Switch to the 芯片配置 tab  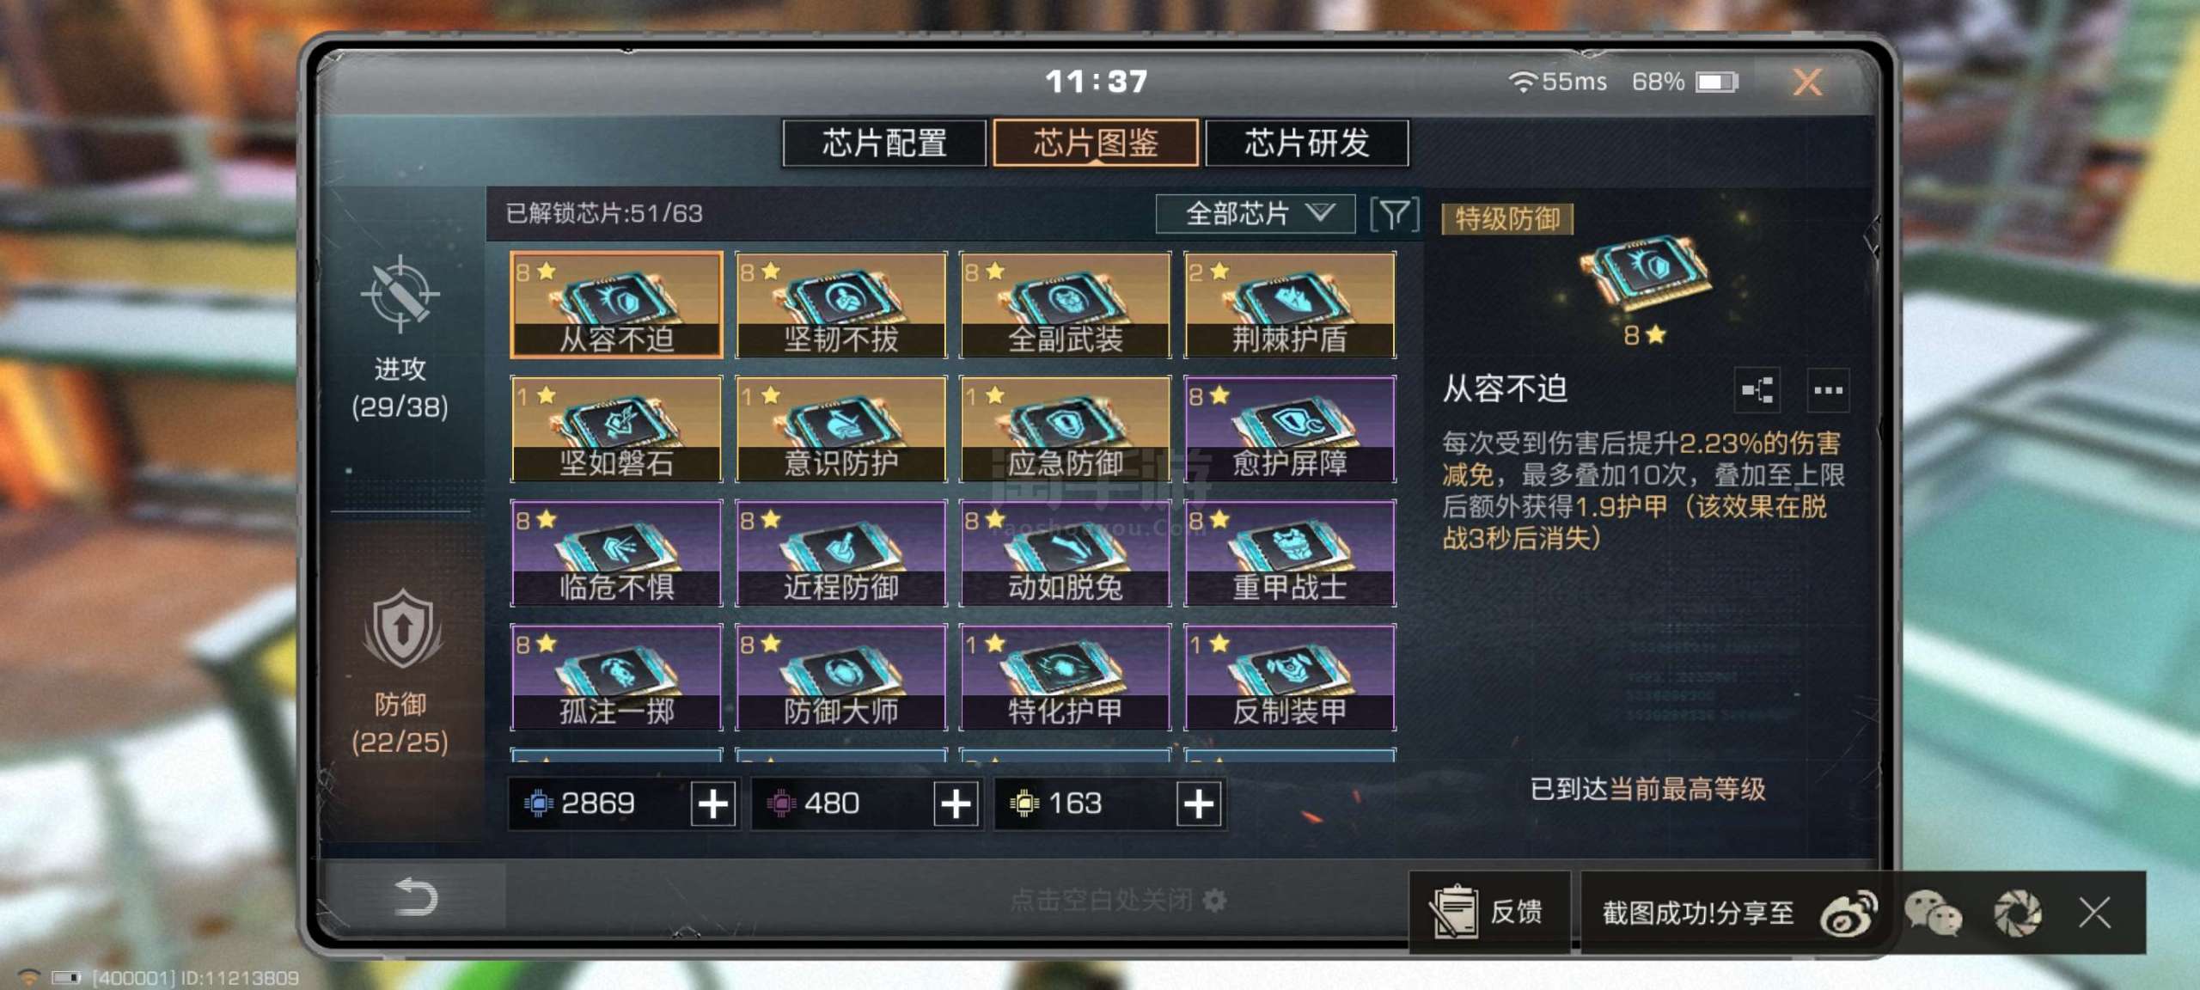pyautogui.click(x=884, y=143)
